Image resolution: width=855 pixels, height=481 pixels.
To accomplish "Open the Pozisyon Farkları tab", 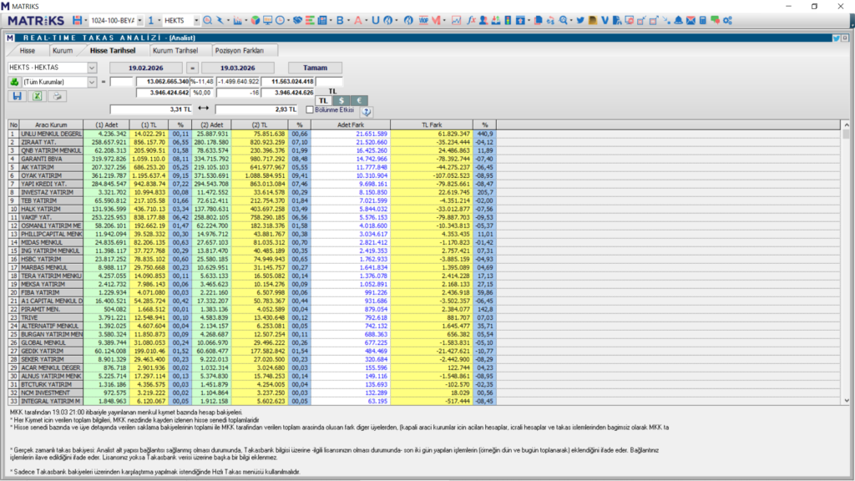I will 240,50.
